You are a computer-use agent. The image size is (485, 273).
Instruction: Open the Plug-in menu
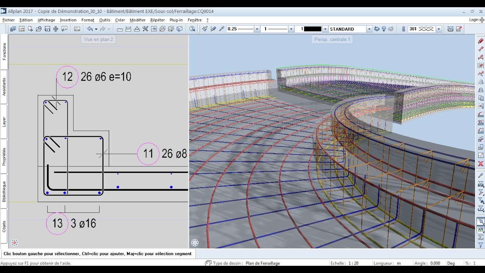click(176, 20)
